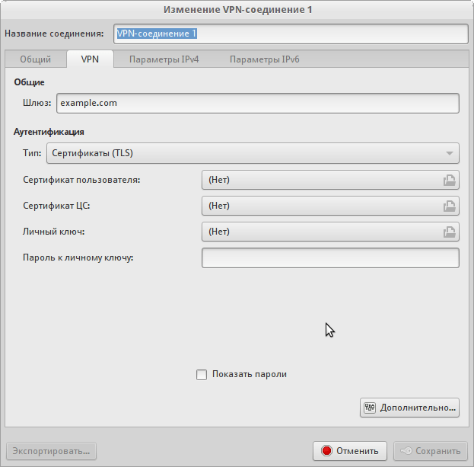Click the key icon on the Сохранить button
This screenshot has height=467, width=474.
406,450
